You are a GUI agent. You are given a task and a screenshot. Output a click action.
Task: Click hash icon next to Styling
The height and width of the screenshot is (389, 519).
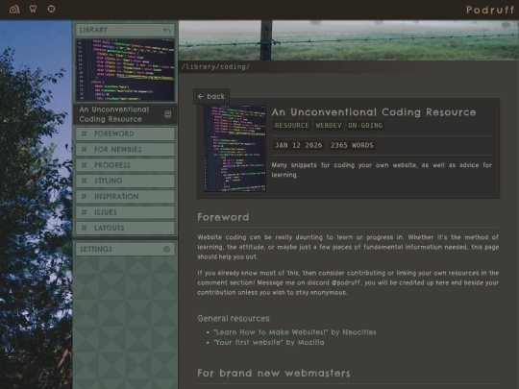[84, 181]
